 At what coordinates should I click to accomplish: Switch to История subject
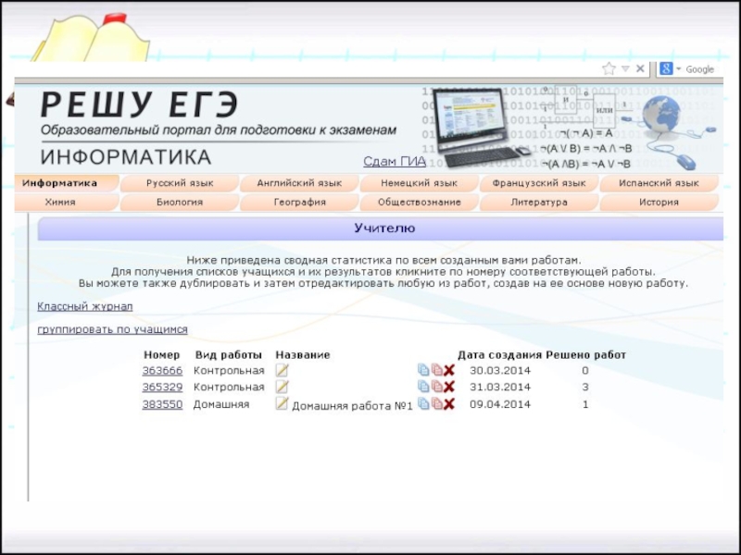click(659, 202)
